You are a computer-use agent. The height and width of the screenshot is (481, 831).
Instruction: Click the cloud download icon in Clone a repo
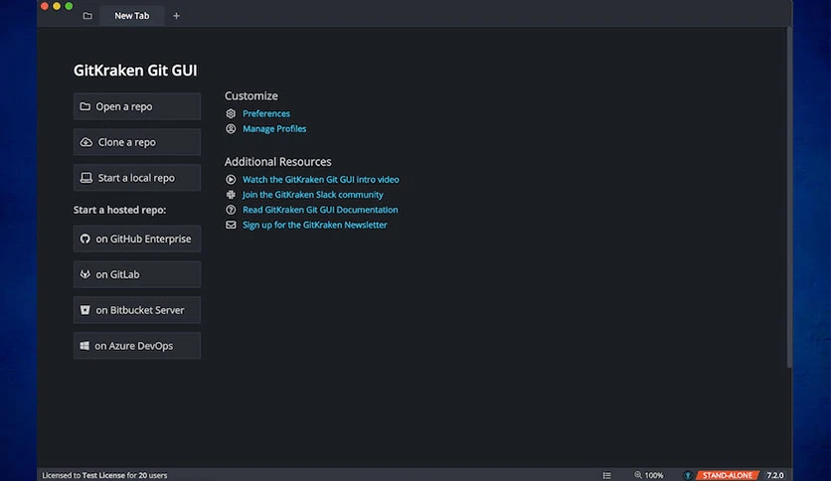(85, 142)
